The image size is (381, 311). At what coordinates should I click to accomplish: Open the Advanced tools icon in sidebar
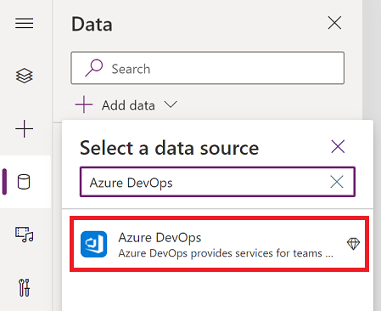click(25, 287)
